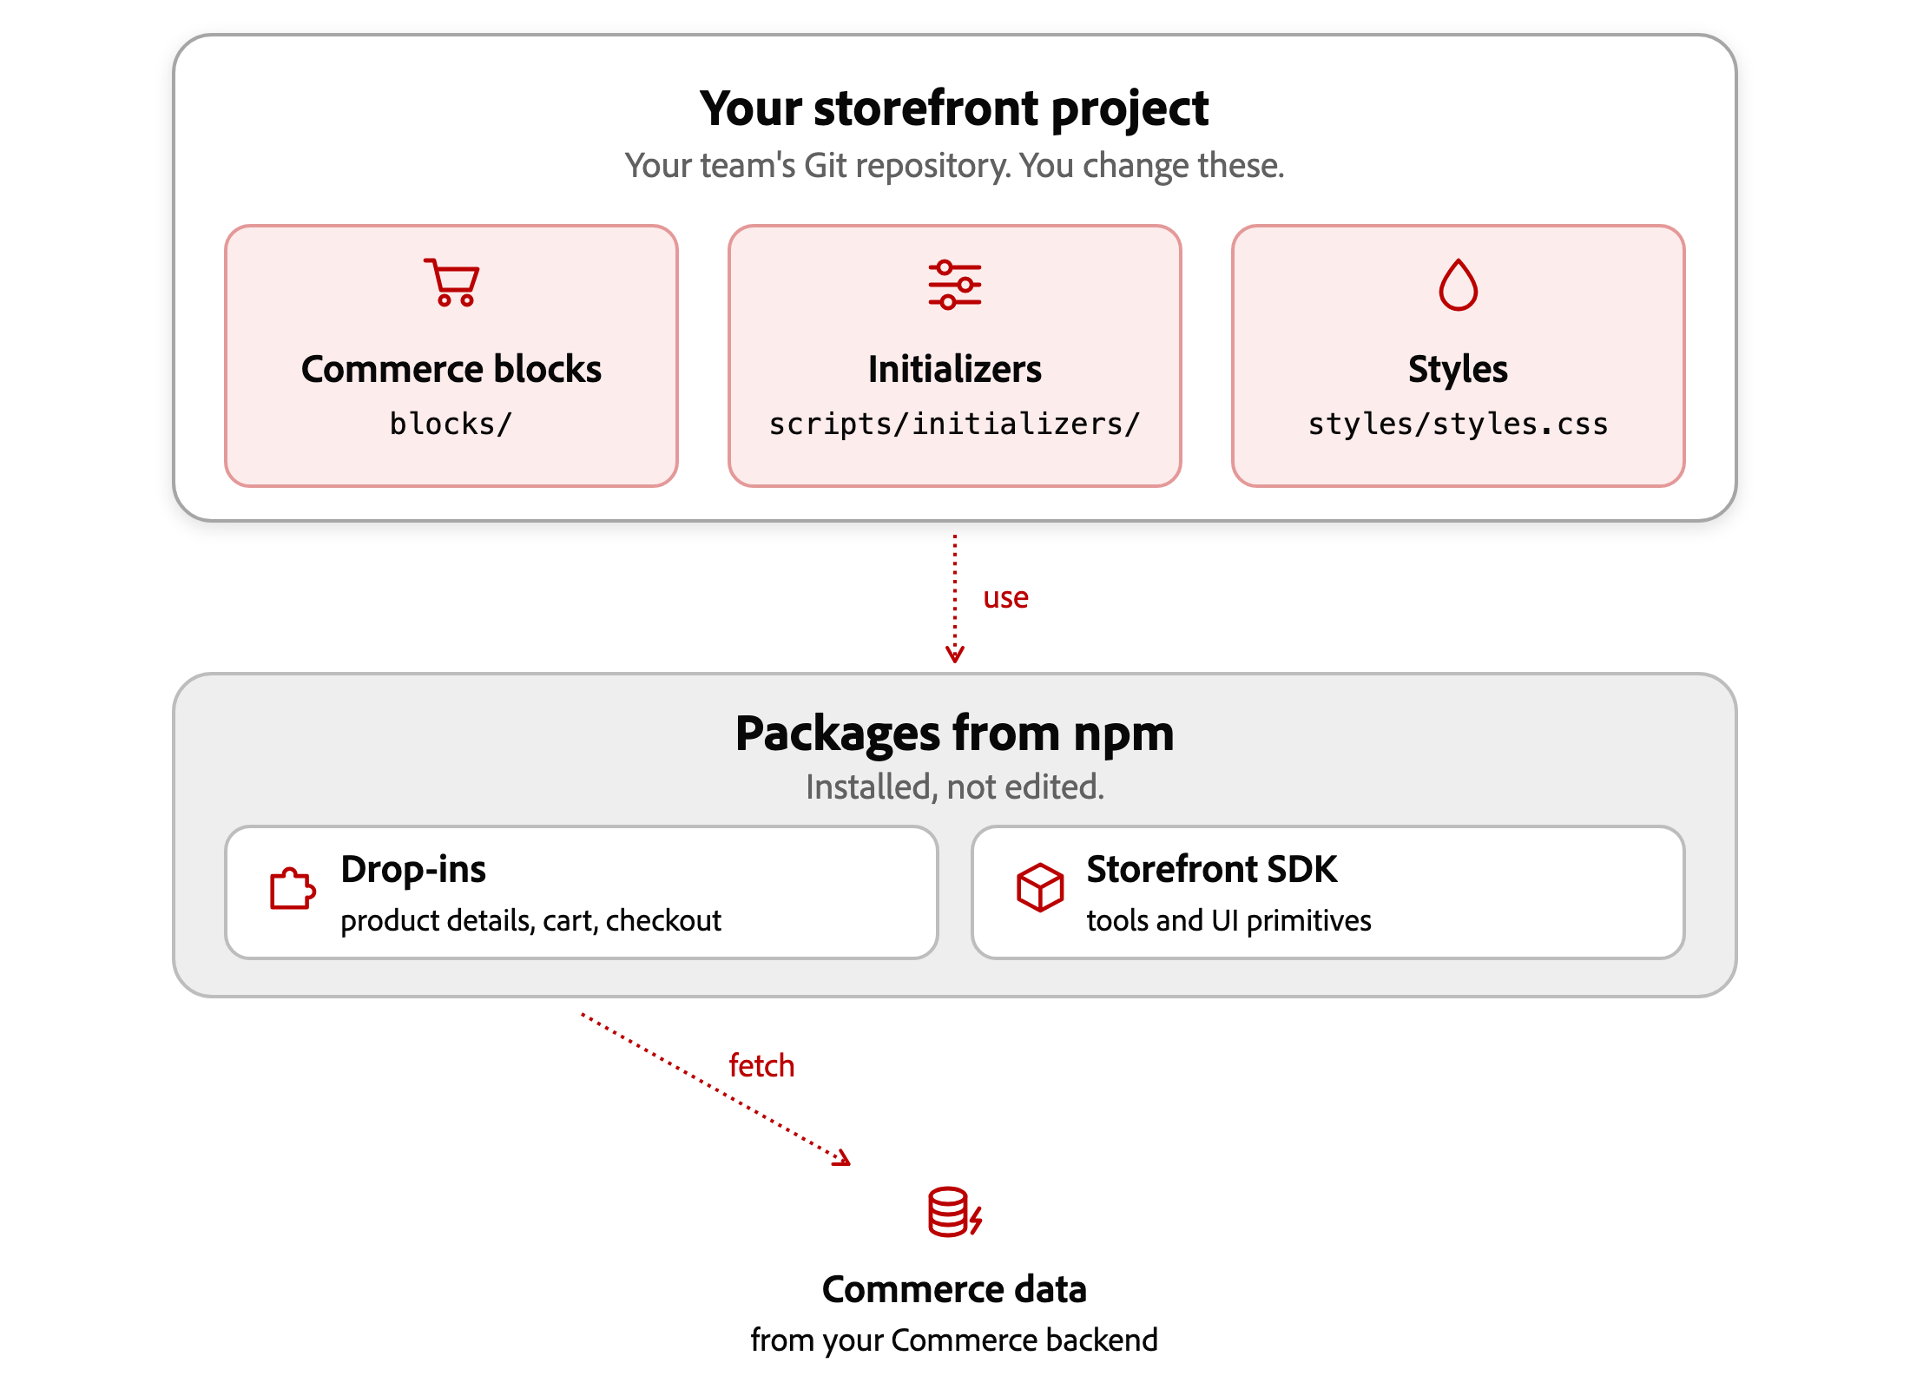Click 'from your Commerce backend' text
This screenshot has width=1910, height=1389.
pos(955,1340)
